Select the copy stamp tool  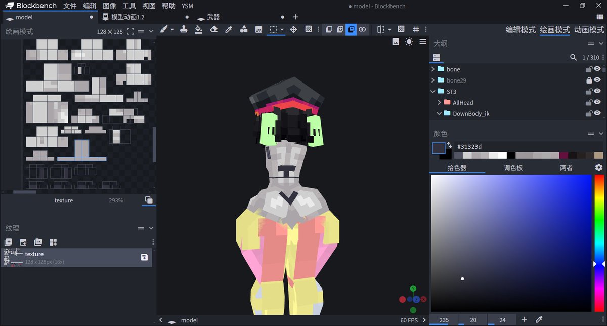(184, 30)
